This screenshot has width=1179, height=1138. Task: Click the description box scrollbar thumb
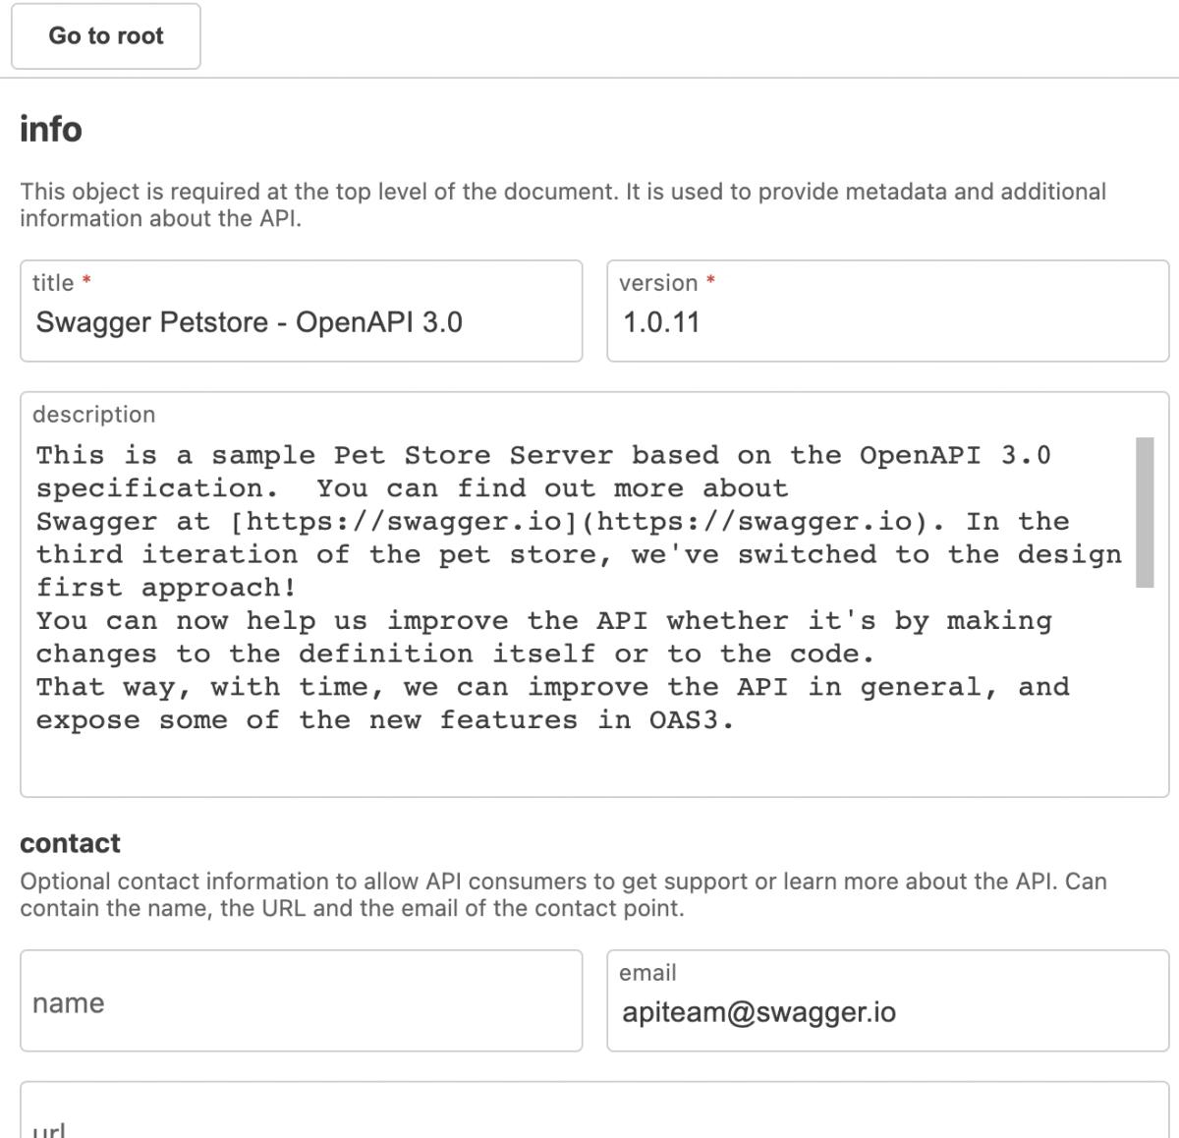click(x=1145, y=512)
